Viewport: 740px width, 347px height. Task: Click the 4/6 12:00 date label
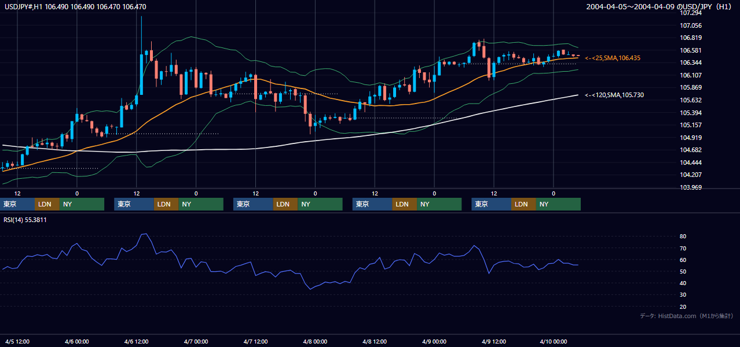tap(137, 342)
